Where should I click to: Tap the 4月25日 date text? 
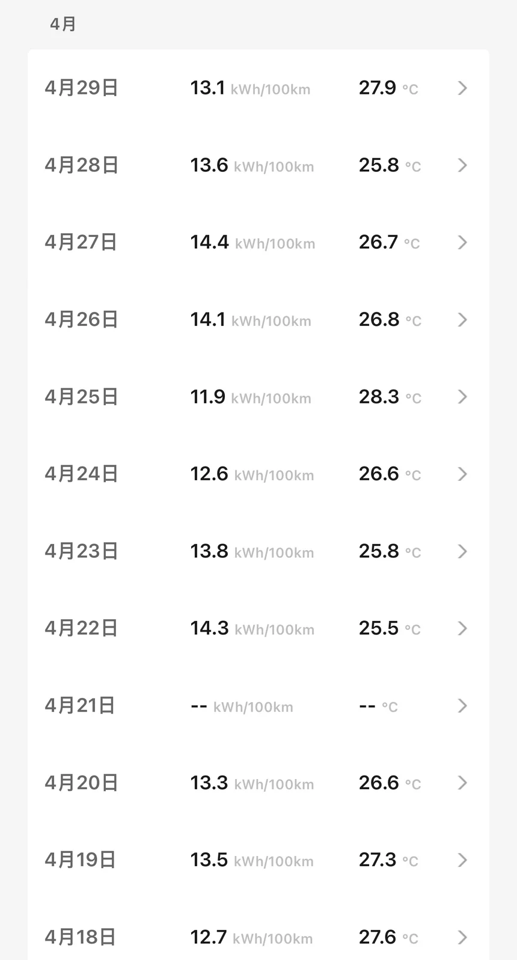coord(81,397)
